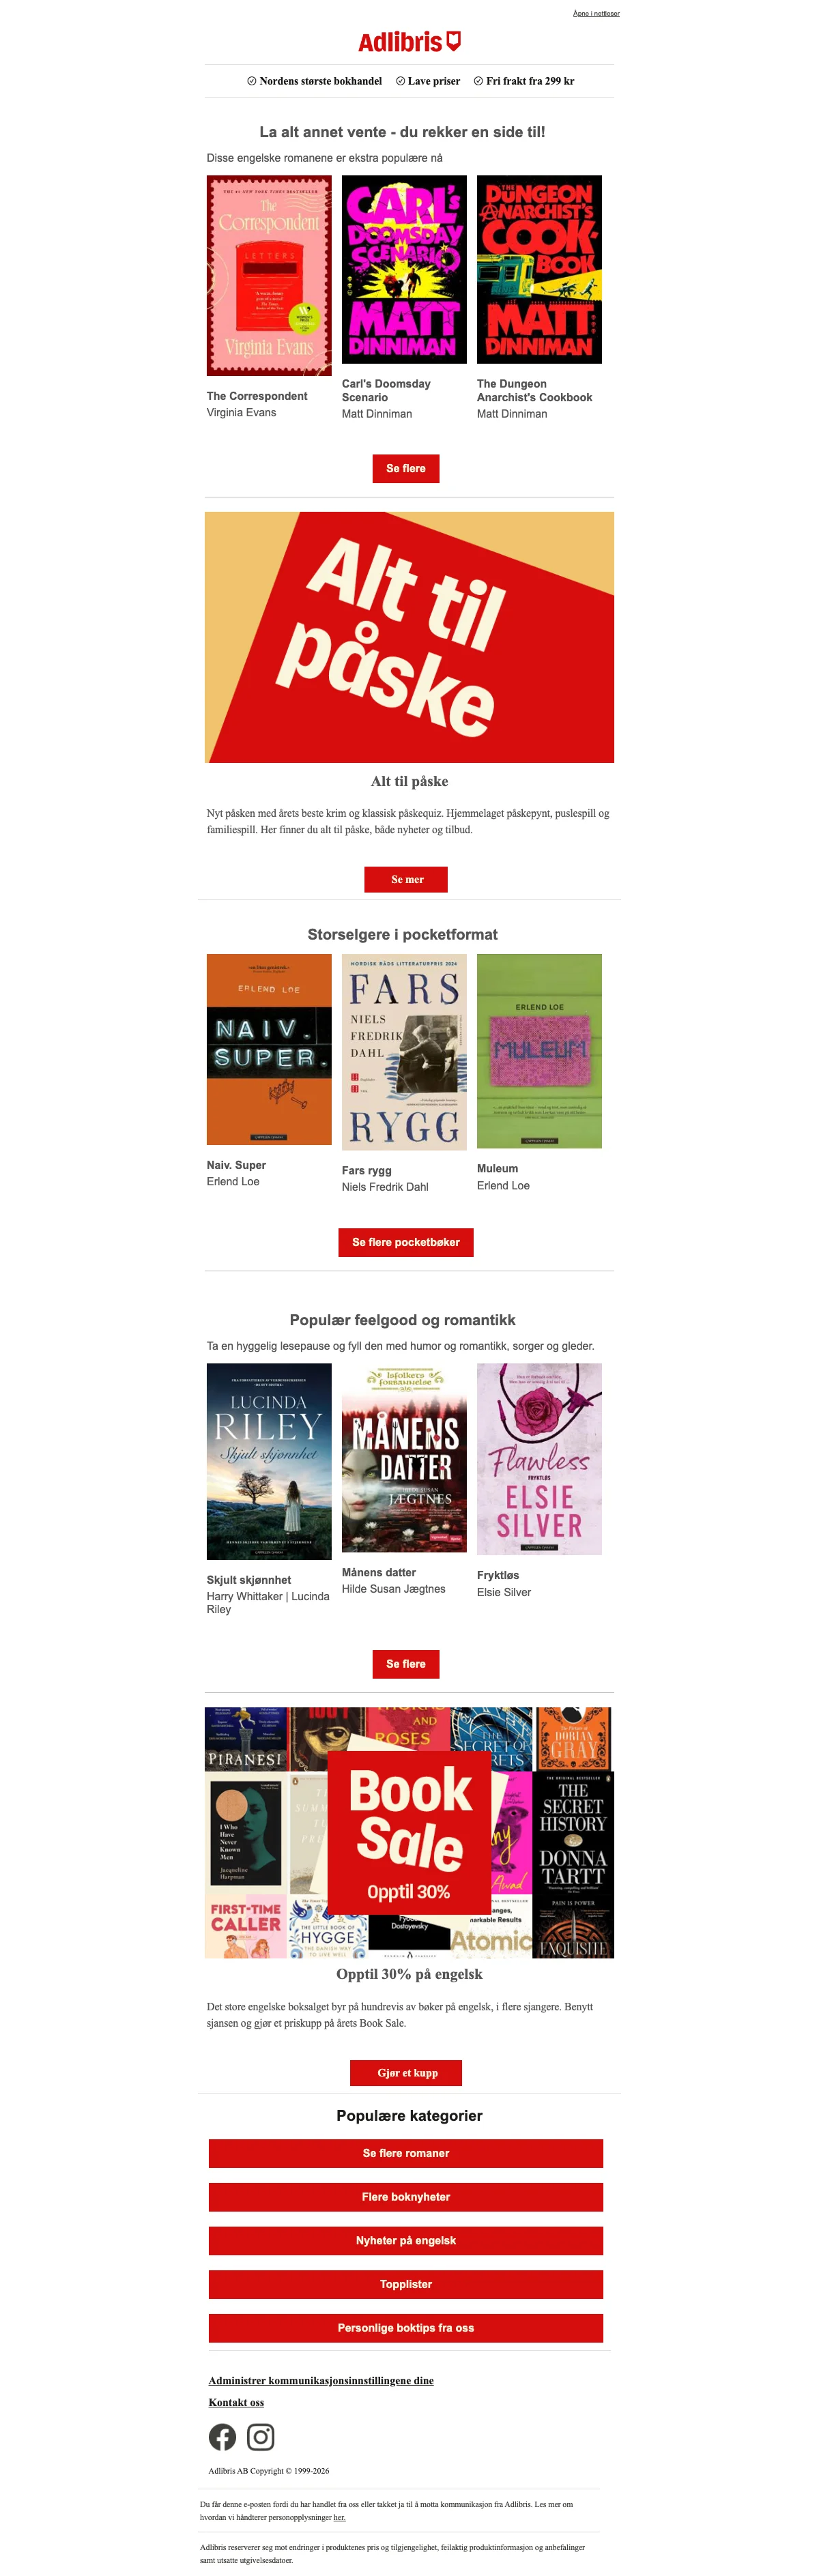Open Carl's Doomsday Scenario book cover
Image resolution: width=819 pixels, height=2576 pixels.
(404, 269)
